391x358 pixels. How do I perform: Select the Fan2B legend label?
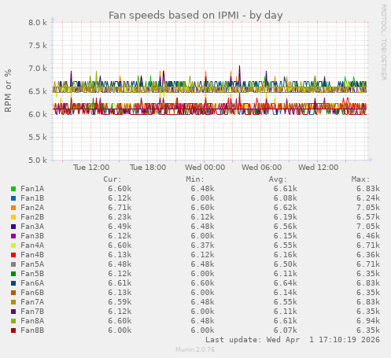(x=32, y=217)
